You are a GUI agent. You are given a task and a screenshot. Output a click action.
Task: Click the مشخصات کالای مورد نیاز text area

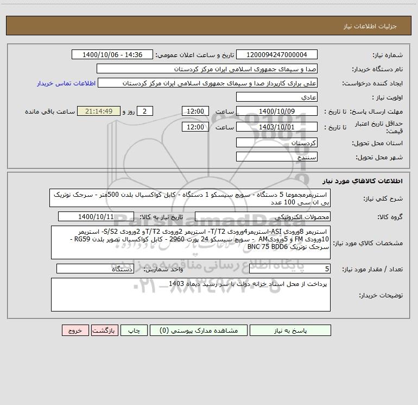191,242
